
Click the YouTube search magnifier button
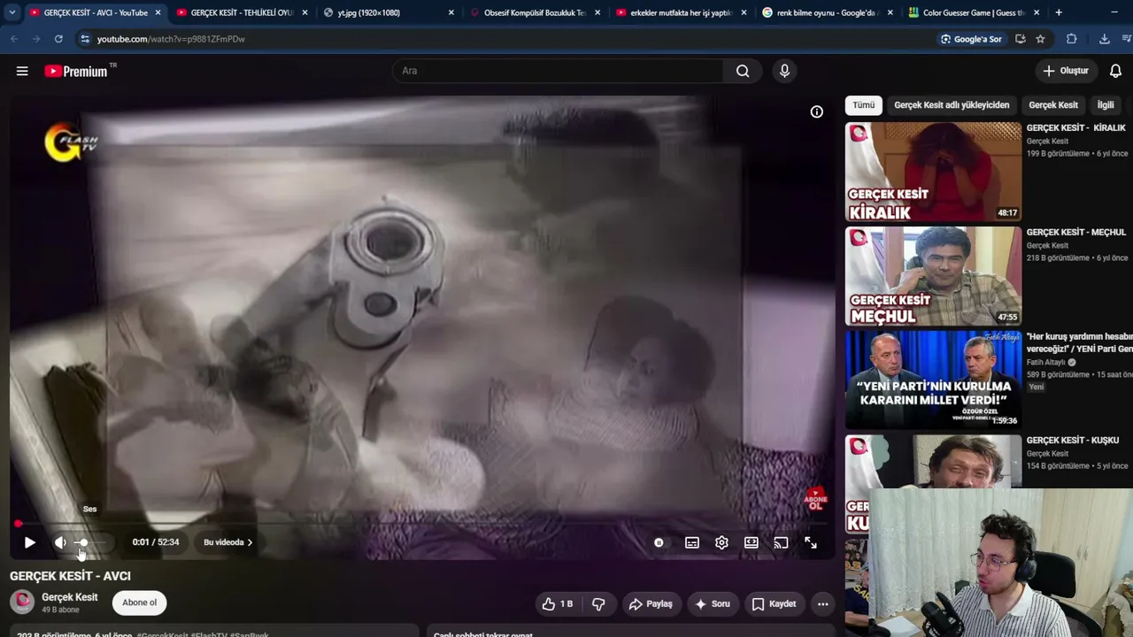[743, 71]
